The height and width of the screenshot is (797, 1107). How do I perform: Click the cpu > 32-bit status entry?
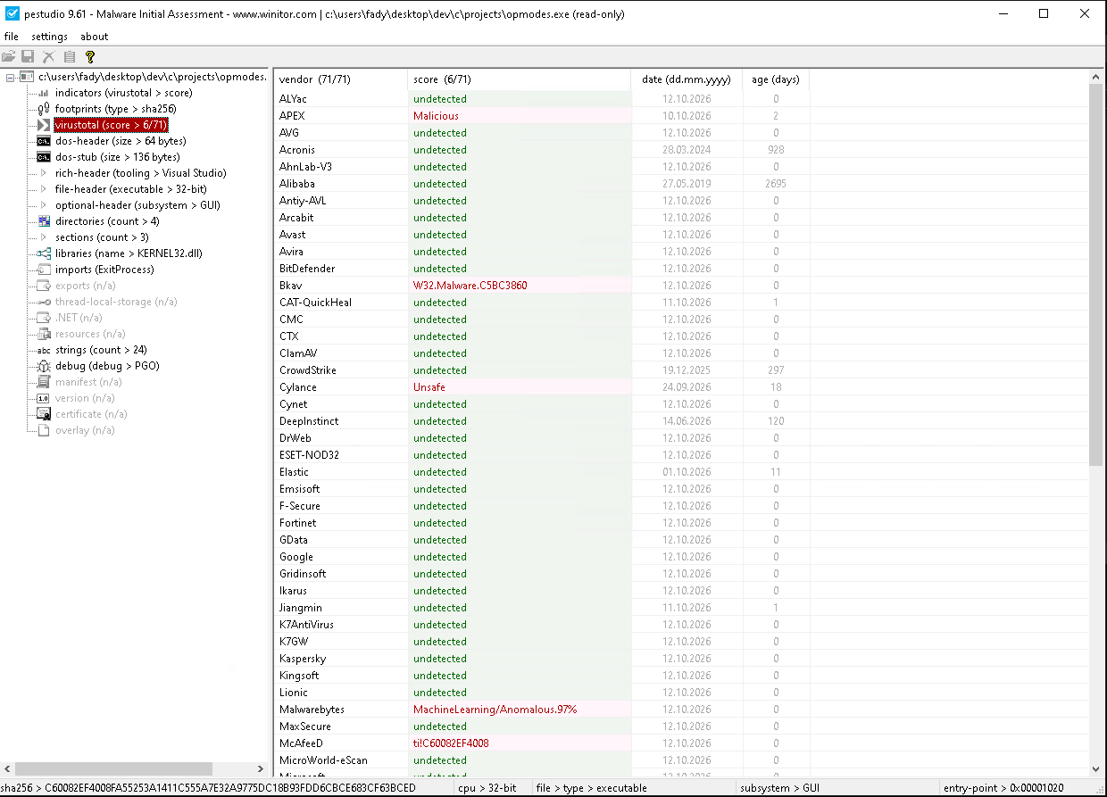click(x=487, y=788)
